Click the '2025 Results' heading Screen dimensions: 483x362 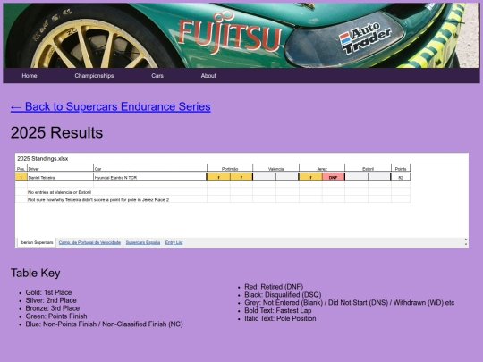point(56,132)
